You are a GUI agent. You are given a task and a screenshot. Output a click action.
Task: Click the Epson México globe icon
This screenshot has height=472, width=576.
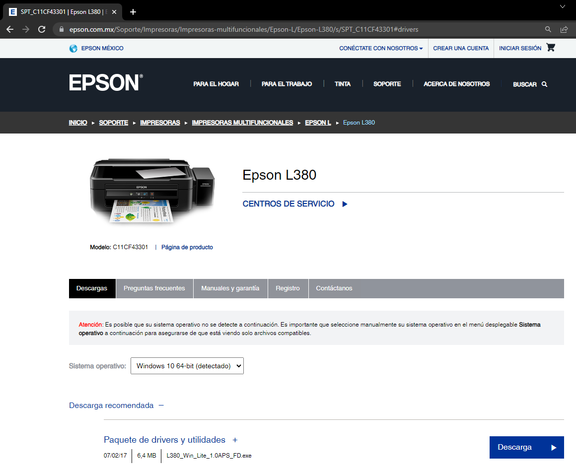[x=73, y=48]
